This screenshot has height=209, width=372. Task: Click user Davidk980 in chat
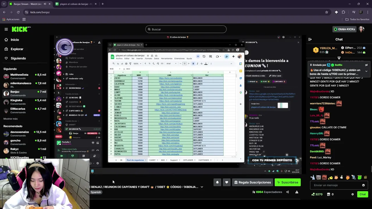[x=317, y=152]
